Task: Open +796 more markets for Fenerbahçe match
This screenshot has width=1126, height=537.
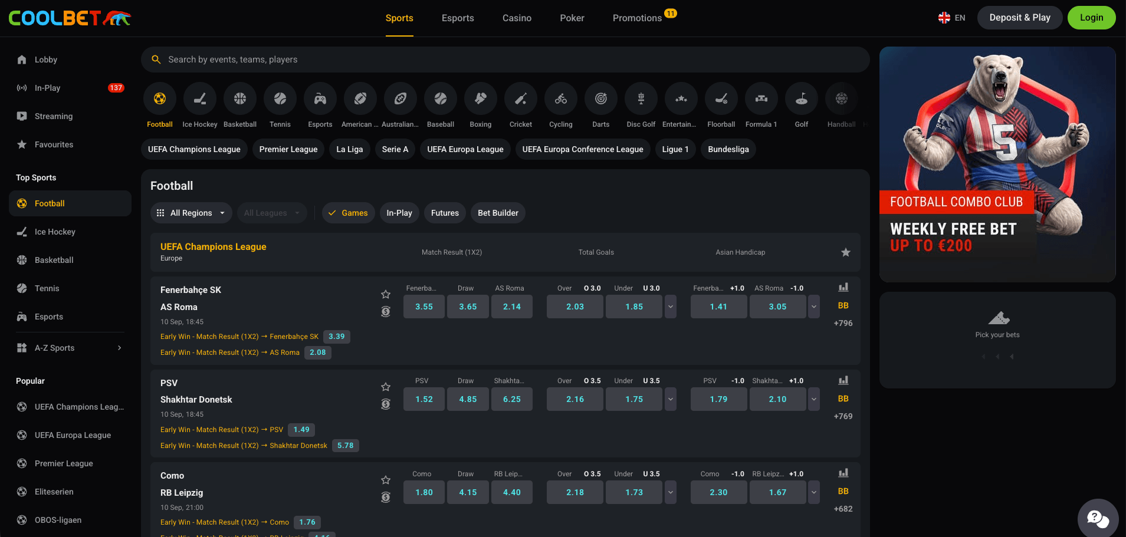Action: coord(843,323)
